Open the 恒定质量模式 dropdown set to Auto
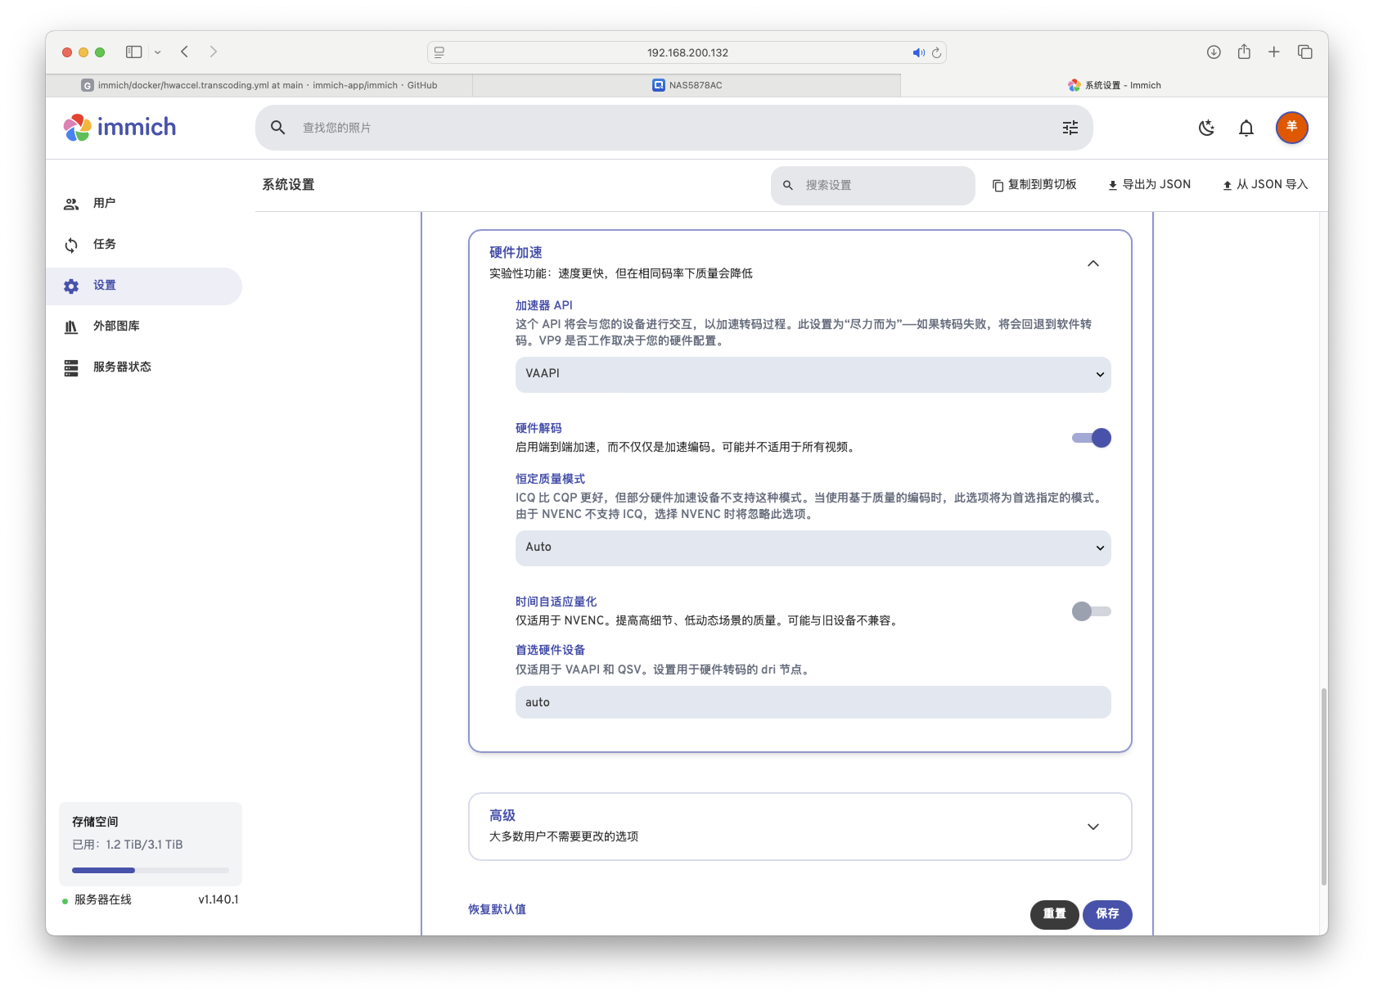Image resolution: width=1374 pixels, height=996 pixels. (x=812, y=548)
